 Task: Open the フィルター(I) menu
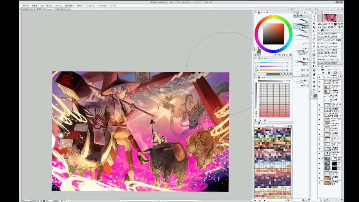(90, 6)
